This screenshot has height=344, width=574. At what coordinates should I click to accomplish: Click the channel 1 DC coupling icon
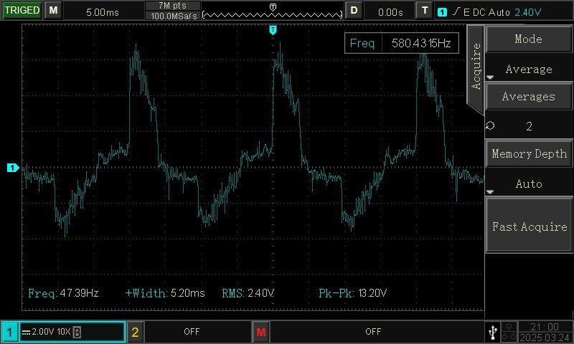26,333
